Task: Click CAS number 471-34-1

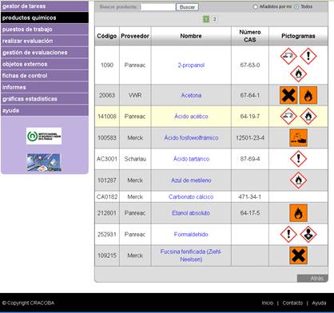Action: point(250,196)
